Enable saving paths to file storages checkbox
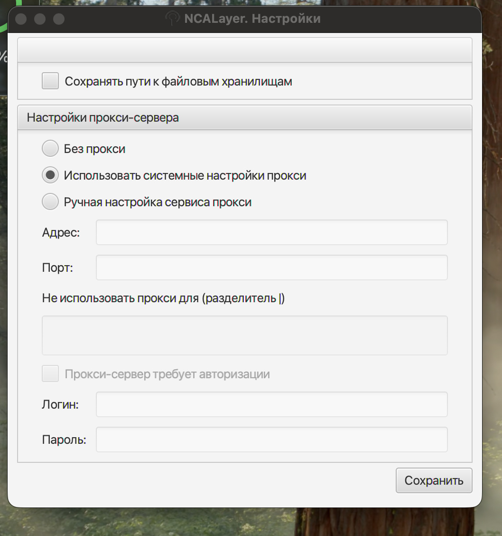 click(x=50, y=81)
